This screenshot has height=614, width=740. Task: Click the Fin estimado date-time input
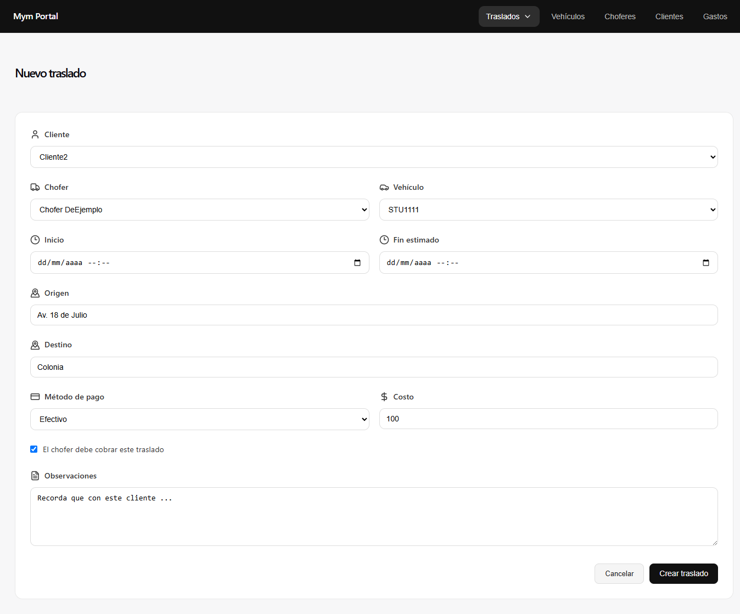548,263
